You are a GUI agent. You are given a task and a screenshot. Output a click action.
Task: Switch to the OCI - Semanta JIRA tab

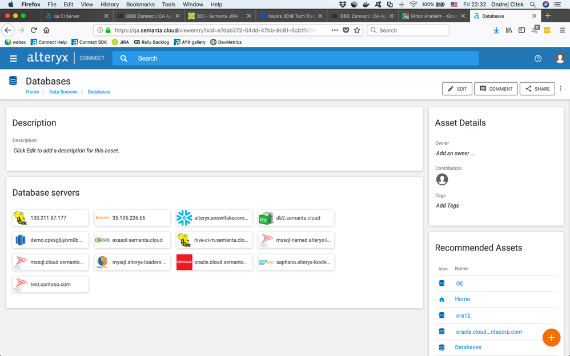[x=219, y=16]
